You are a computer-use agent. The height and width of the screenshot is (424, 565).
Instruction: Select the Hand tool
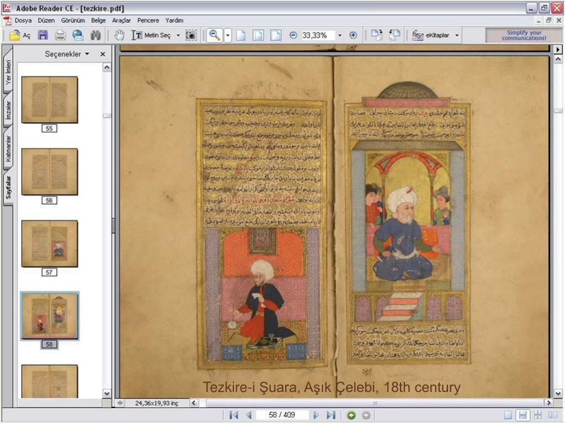tap(119, 35)
